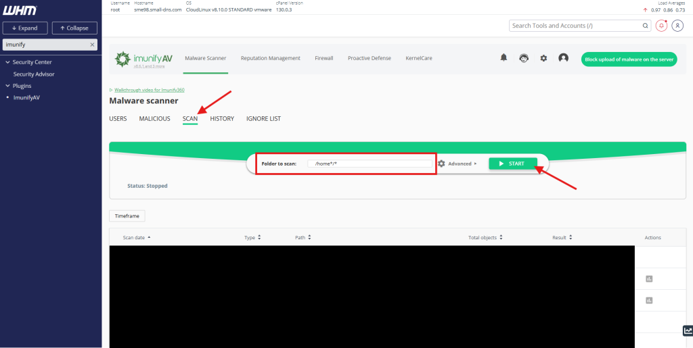Collapse the Security Center tree section

tap(7, 62)
